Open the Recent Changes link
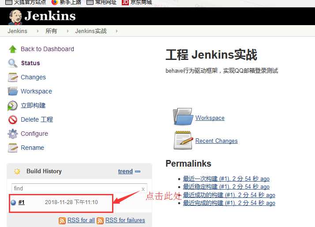This screenshot has width=315, height=227. pos(217,141)
